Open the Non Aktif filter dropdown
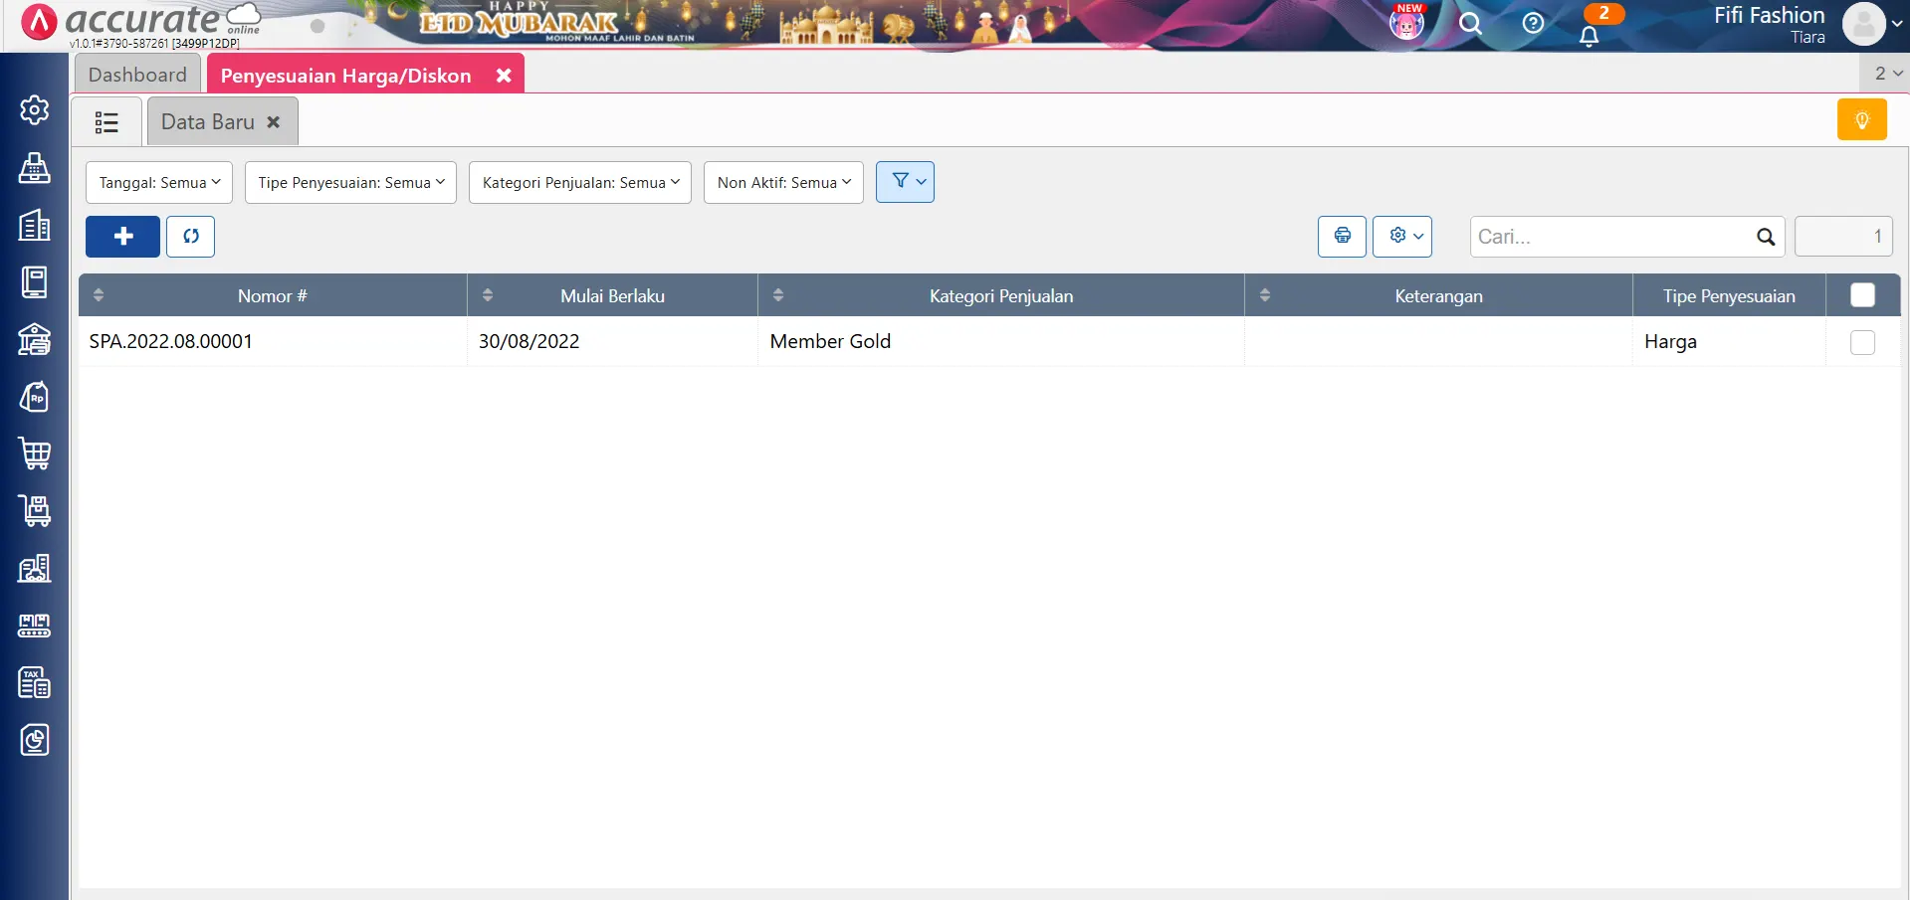The width and height of the screenshot is (1910, 900). (783, 183)
